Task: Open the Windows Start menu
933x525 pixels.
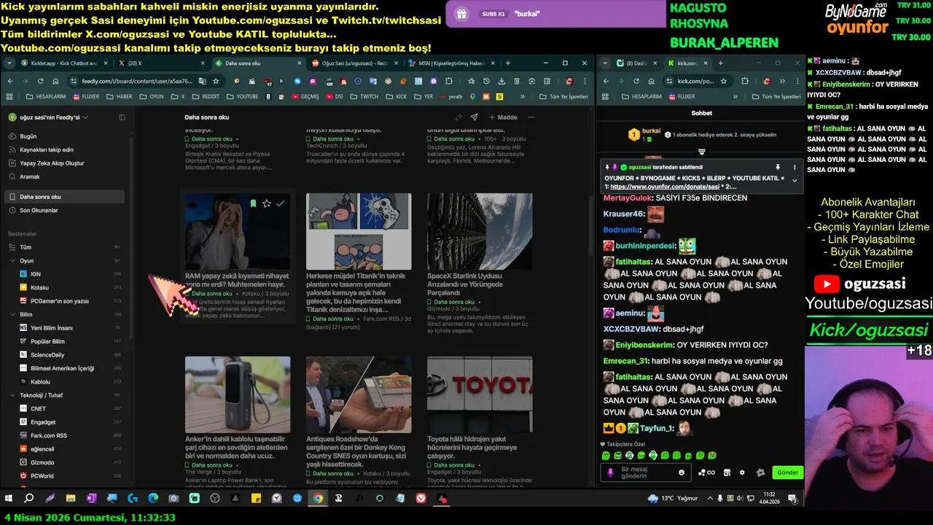Action: pyautogui.click(x=9, y=499)
